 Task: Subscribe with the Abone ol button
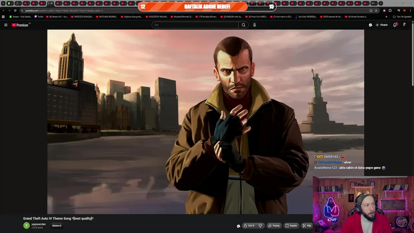point(57,226)
